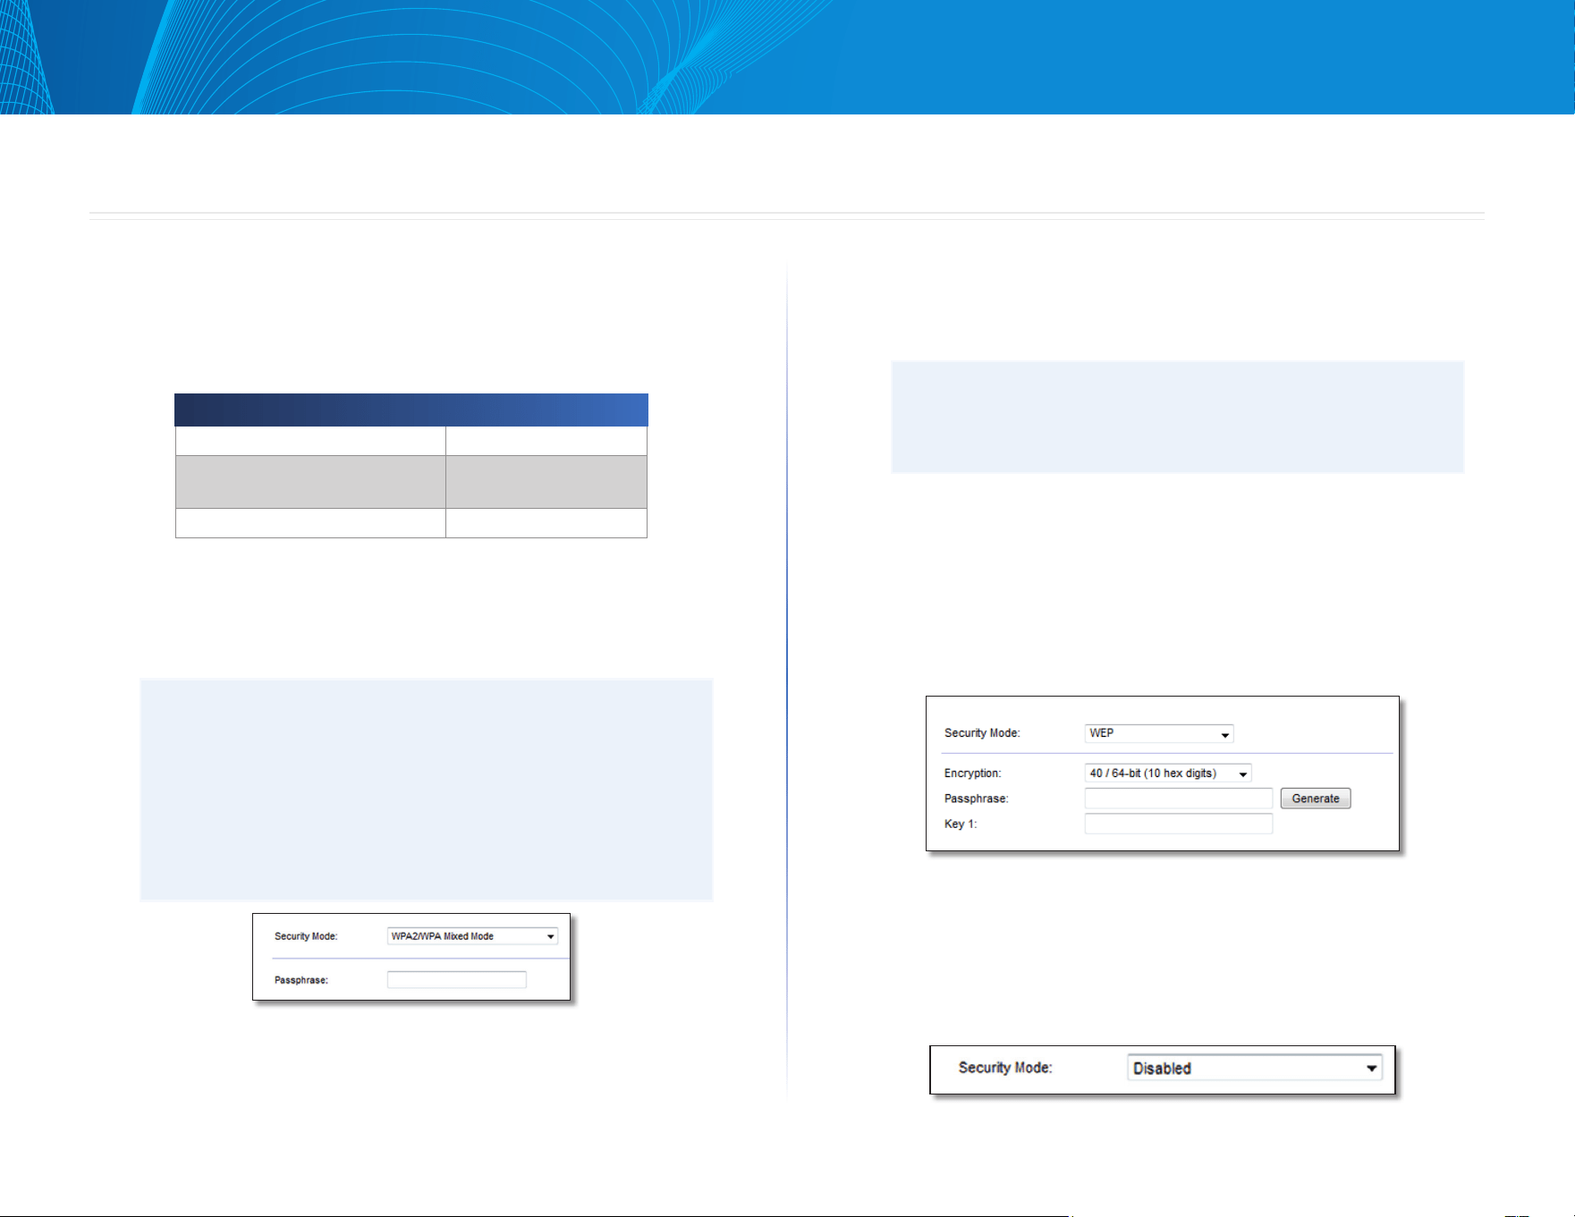The image size is (1575, 1217).
Task: Click into the Key 1 field
Action: point(1178,824)
